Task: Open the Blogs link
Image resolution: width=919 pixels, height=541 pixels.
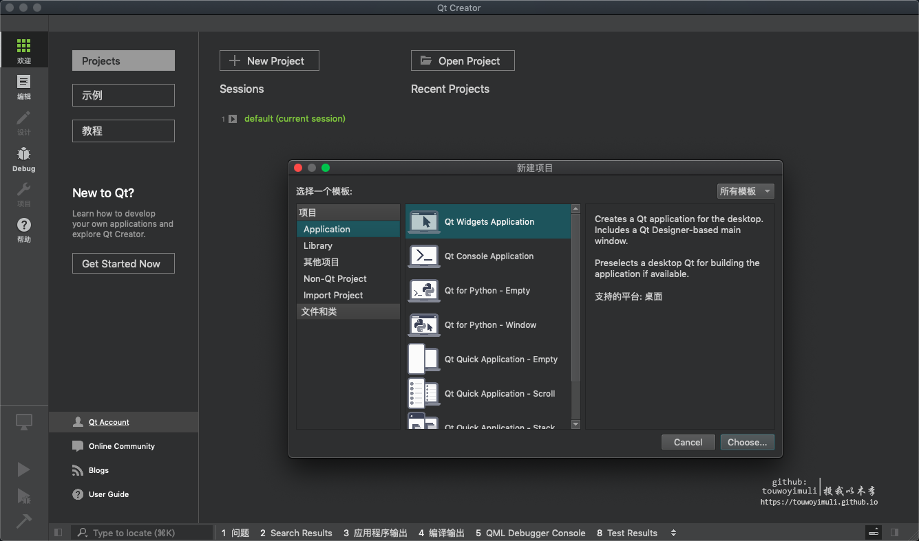Action: click(x=99, y=470)
